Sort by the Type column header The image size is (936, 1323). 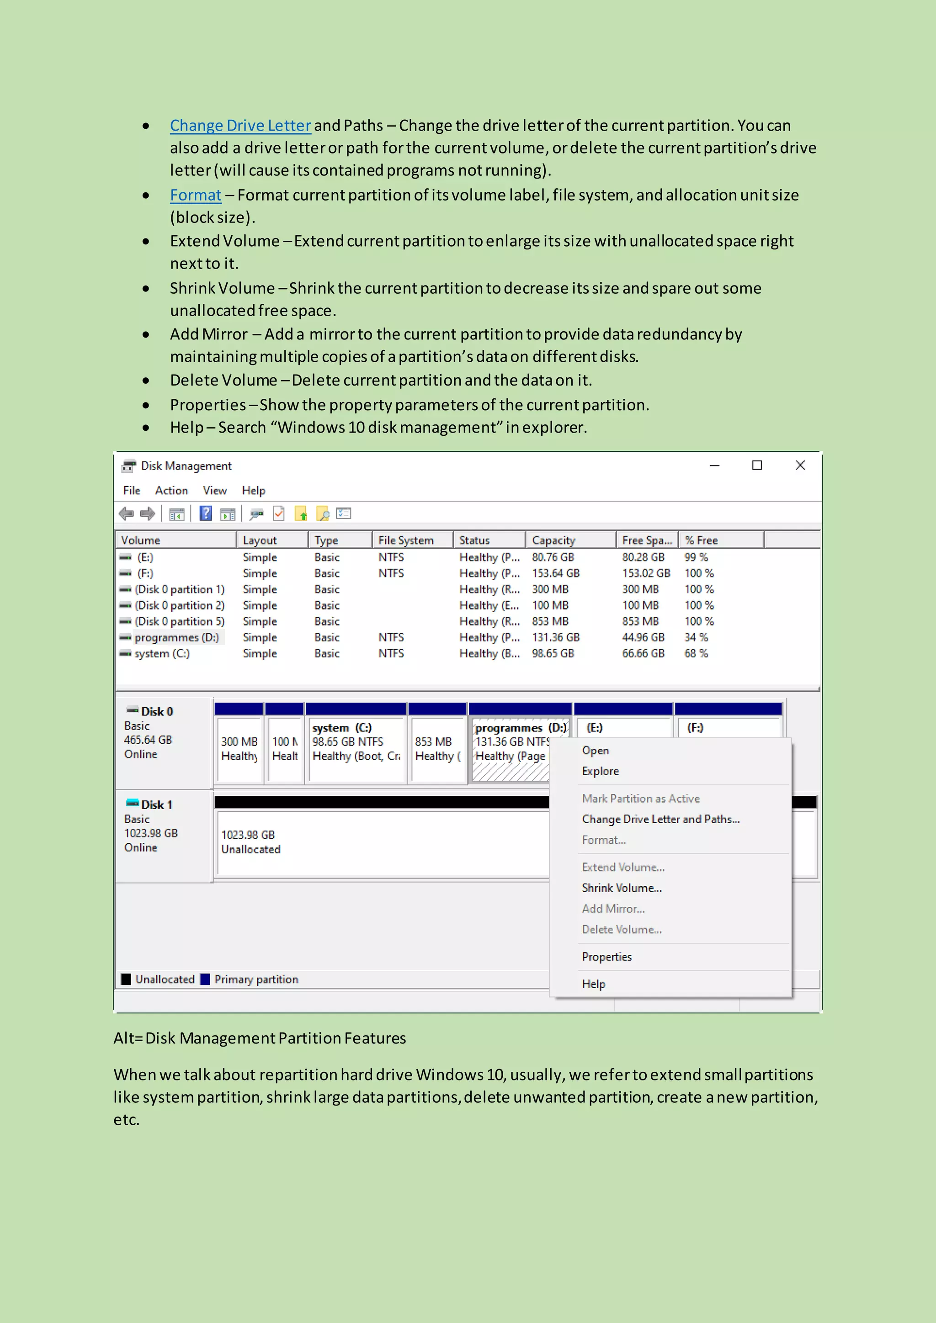point(340,540)
